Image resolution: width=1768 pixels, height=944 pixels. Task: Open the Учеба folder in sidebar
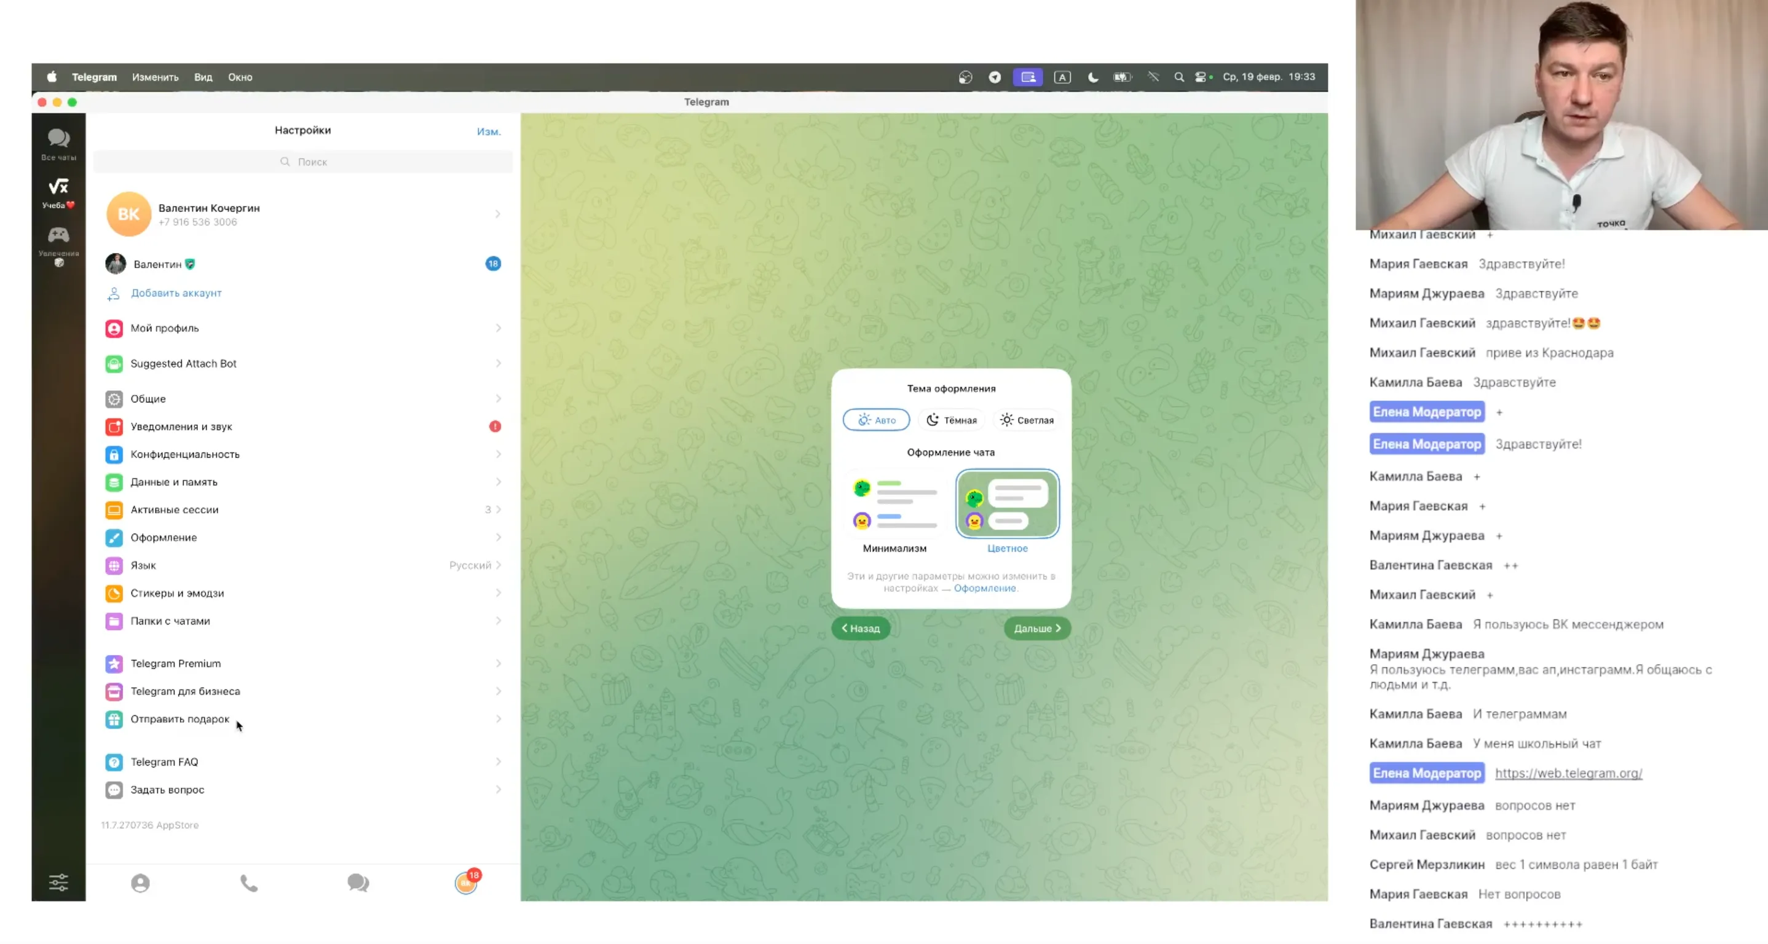click(x=58, y=192)
